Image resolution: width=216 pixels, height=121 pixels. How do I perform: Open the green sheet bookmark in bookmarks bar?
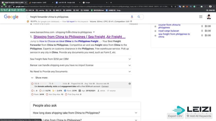pyautogui.click(x=97, y=10)
